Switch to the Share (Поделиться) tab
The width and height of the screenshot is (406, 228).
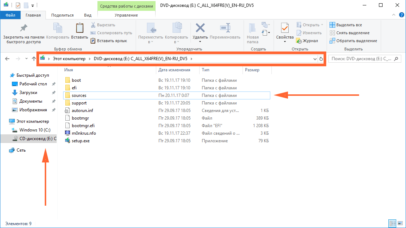[62, 15]
